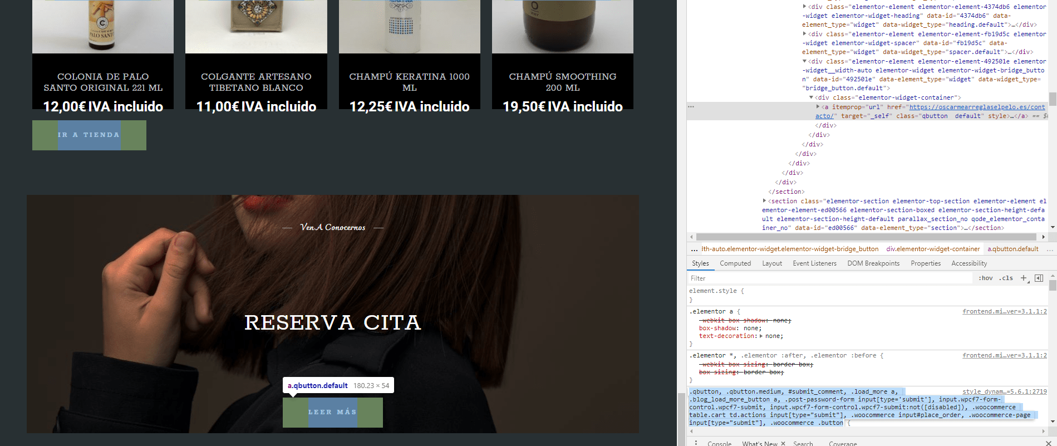This screenshot has height=446, width=1057.
Task: Click Elements panel vertical scroll down arrow
Action: coord(1053,227)
